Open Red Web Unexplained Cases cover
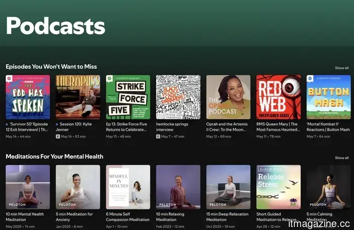Viewport: 354px width, 230px height. point(278,97)
